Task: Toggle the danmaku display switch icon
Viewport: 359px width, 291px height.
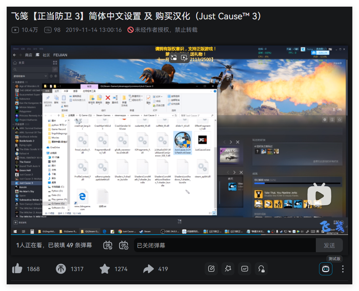Action: tap(108, 245)
